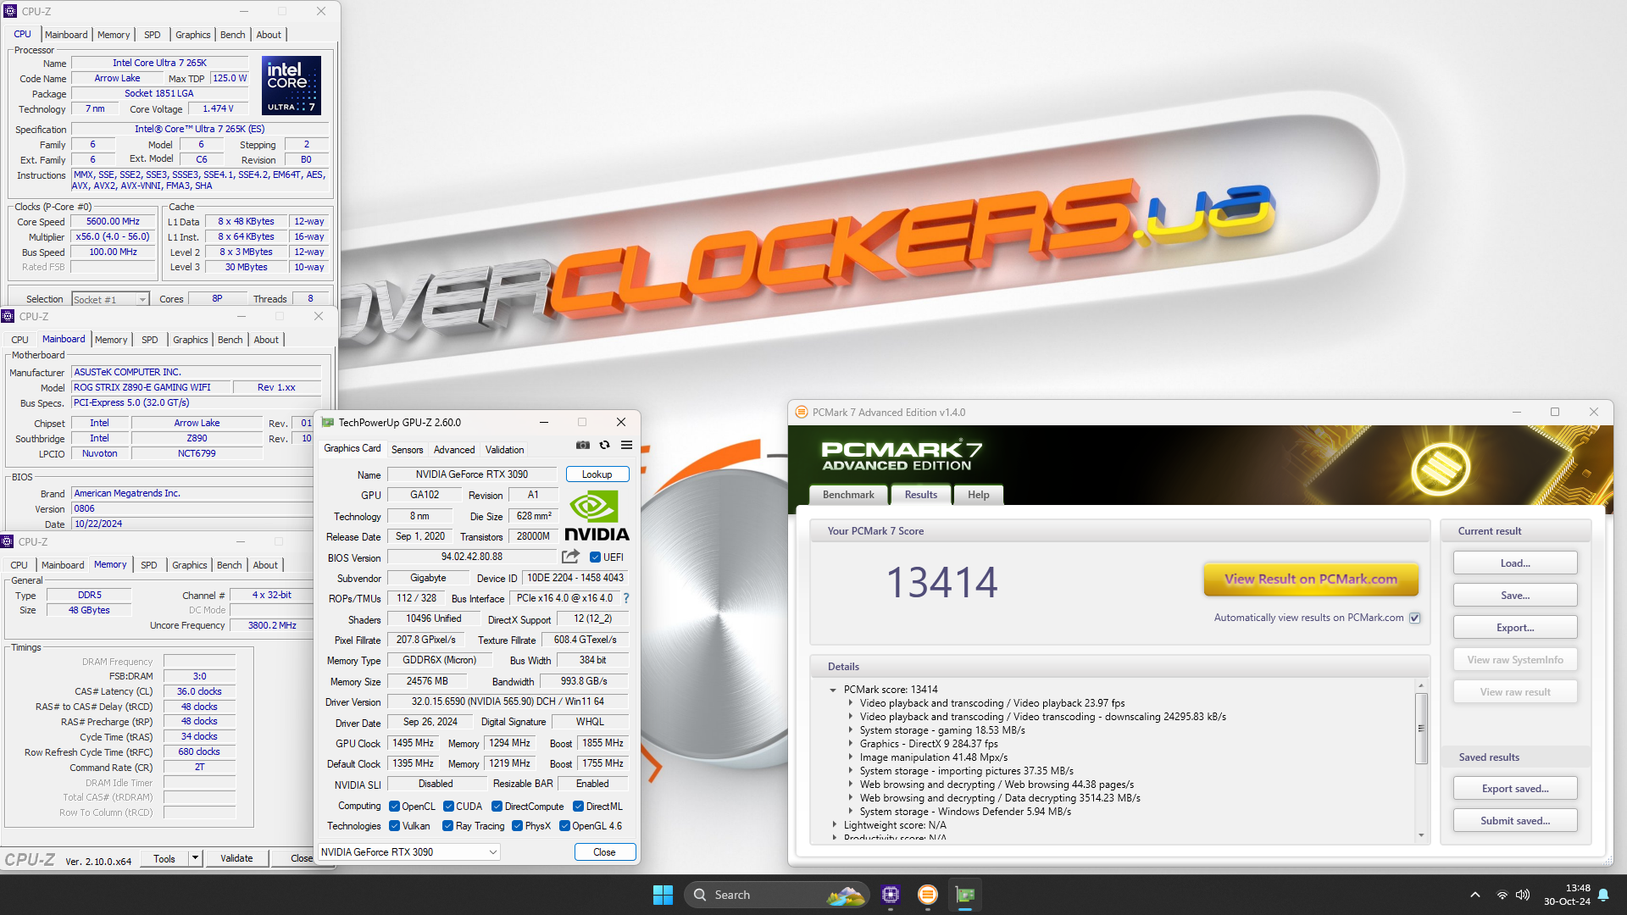The height and width of the screenshot is (915, 1627).
Task: Expand the Lightweight score: N/A node
Action: tap(834, 825)
